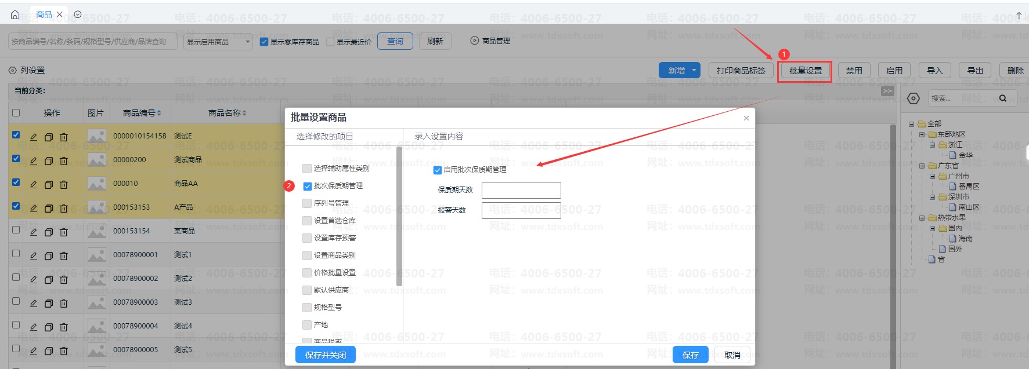This screenshot has width=1029, height=369.
Task: Click the hexagon settings icon by category search
Action: point(914,98)
